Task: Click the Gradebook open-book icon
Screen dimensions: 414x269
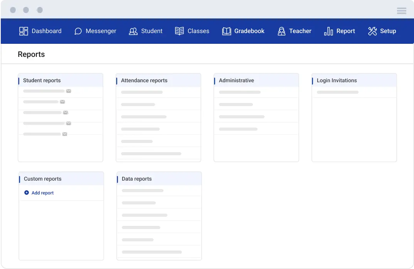Action: [227, 31]
